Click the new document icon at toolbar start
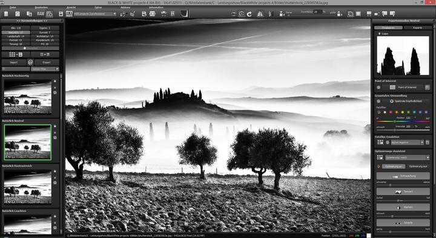This screenshot has width=436, height=238. pyautogui.click(x=6, y=14)
